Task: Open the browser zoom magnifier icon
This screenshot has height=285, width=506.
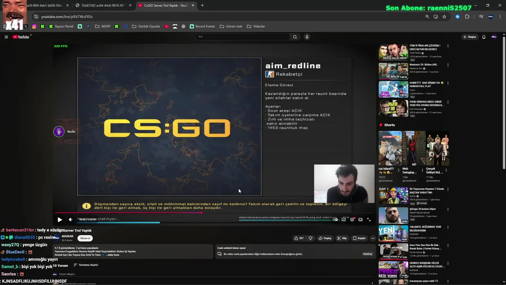Action: click(x=427, y=17)
